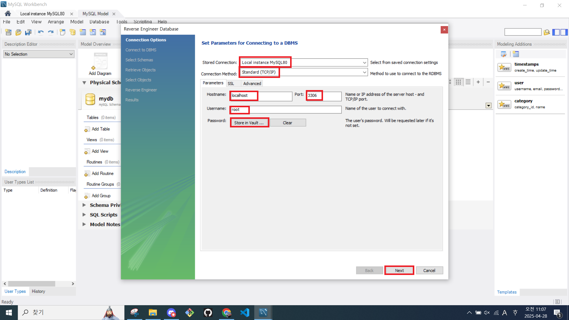The width and height of the screenshot is (569, 320).
Task: Switch to the Advanced tab
Action: point(252,84)
